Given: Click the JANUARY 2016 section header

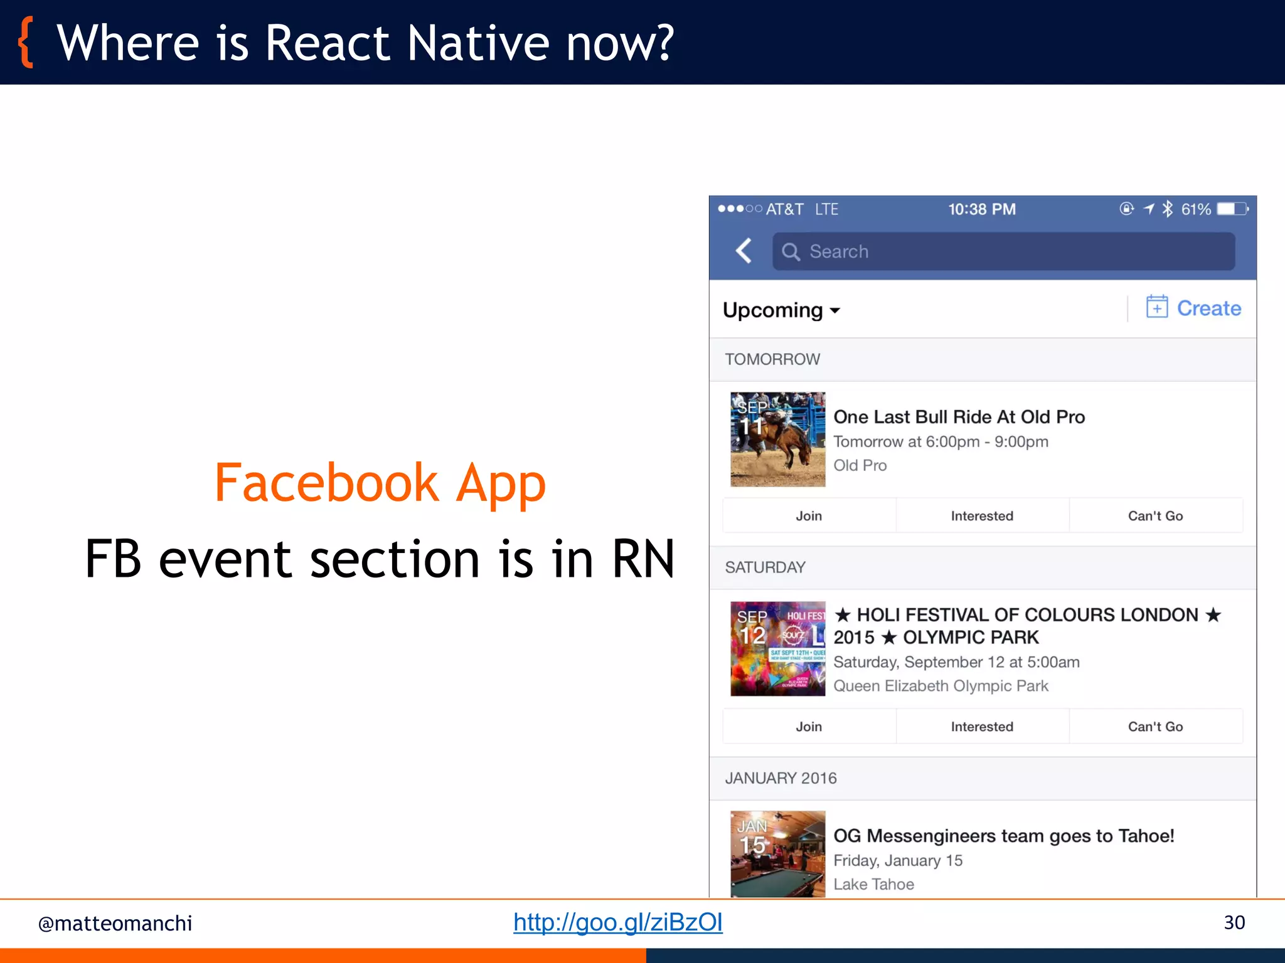Looking at the screenshot, I should [x=983, y=778].
